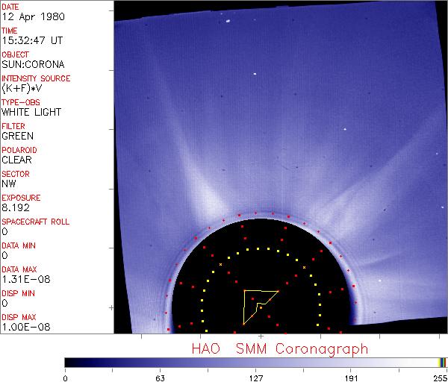Click the GREEN filter value
The height and width of the screenshot is (382, 448).
tap(17, 137)
